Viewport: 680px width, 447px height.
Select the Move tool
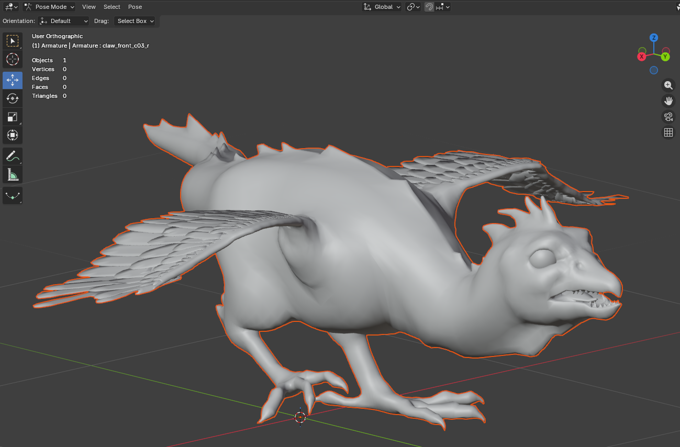(13, 80)
